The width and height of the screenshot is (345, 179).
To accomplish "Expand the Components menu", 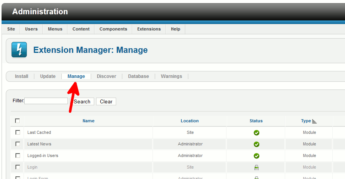I will [113, 29].
